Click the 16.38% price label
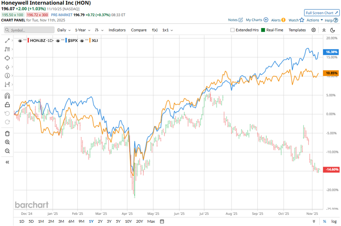 [331, 52]
